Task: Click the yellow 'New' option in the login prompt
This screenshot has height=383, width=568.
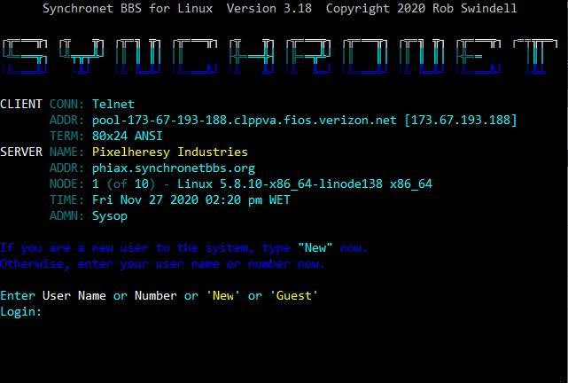Action: click(223, 296)
